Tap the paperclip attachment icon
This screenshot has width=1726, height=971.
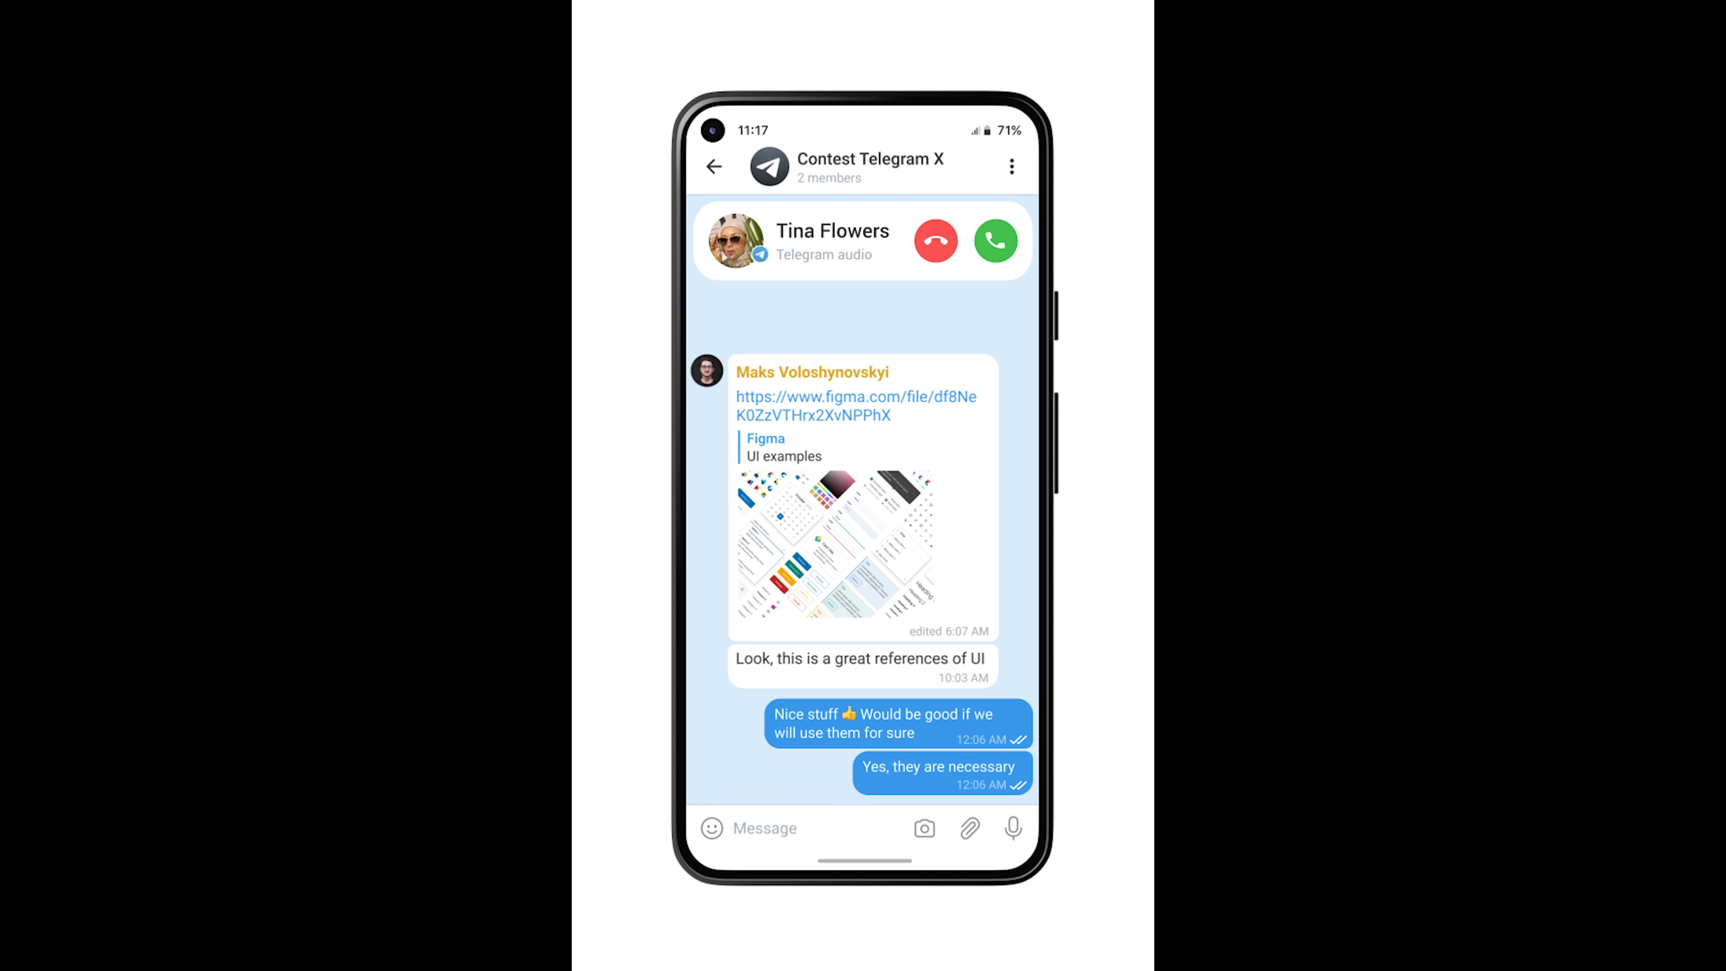pyautogui.click(x=970, y=828)
